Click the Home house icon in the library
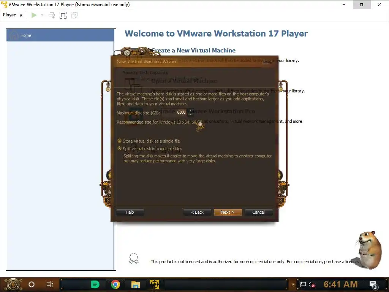Image resolution: width=389 pixels, height=292 pixels. pyautogui.click(x=14, y=35)
